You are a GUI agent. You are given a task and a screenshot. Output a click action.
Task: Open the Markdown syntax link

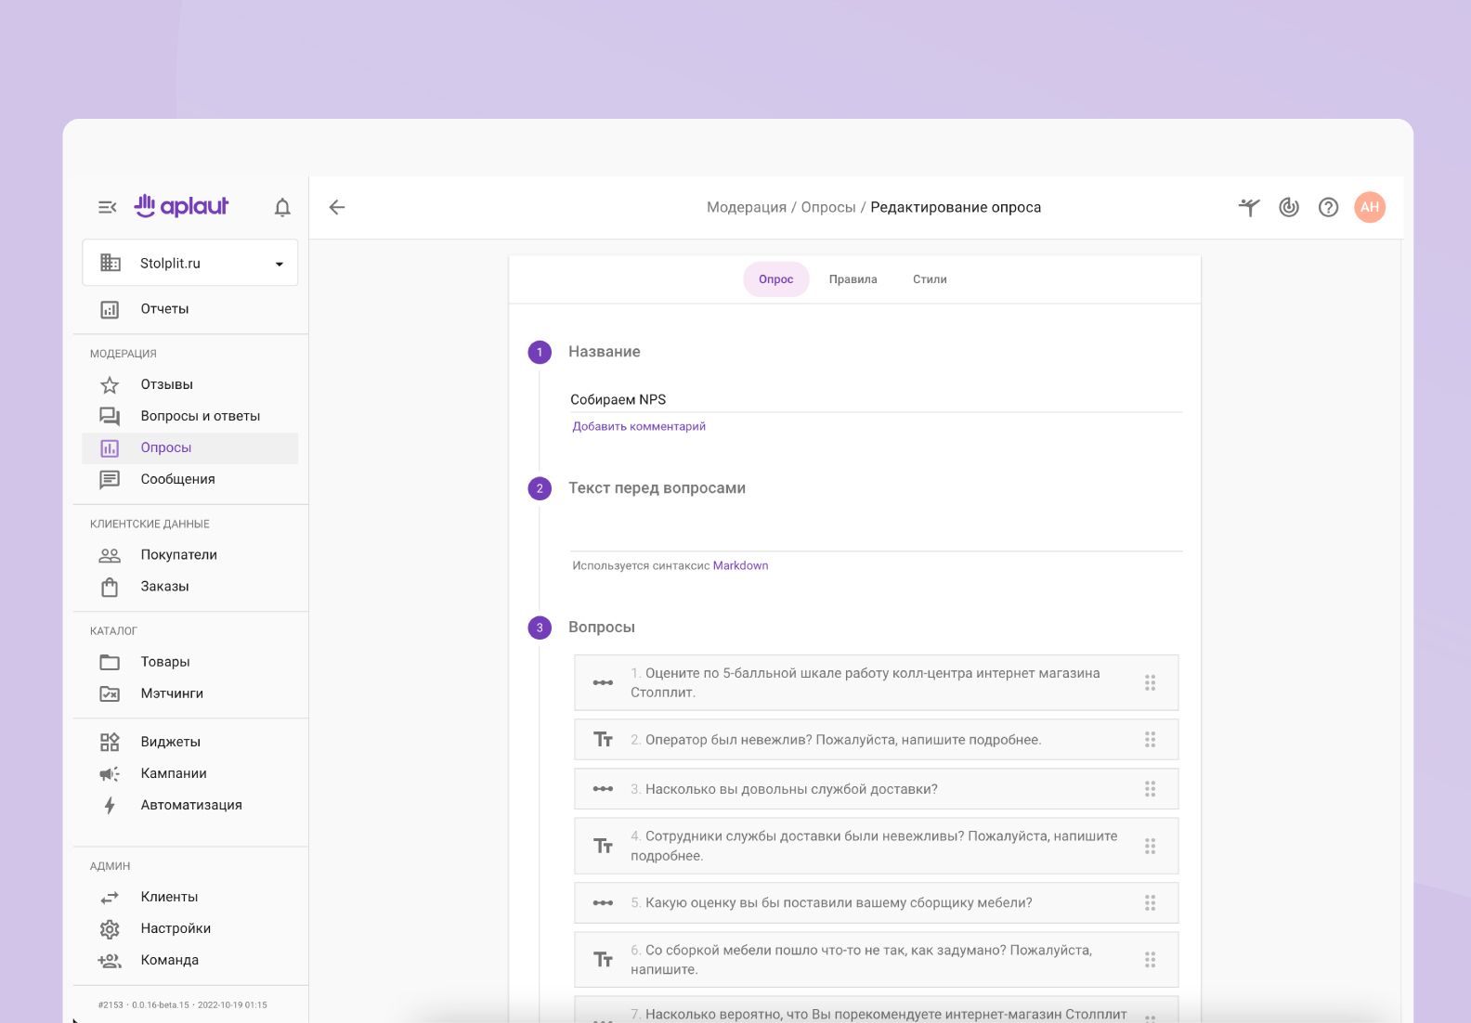coord(740,565)
